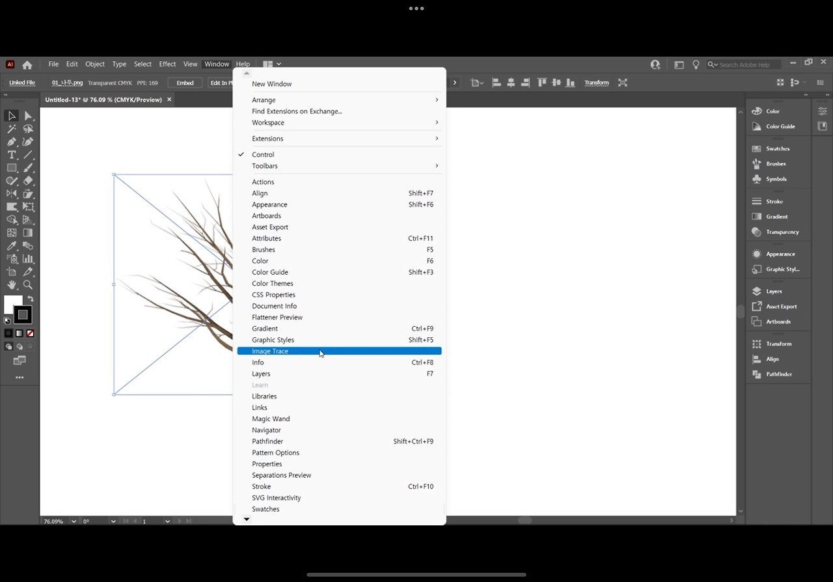833x582 pixels.
Task: Select the Pen tool
Action: [x=12, y=142]
